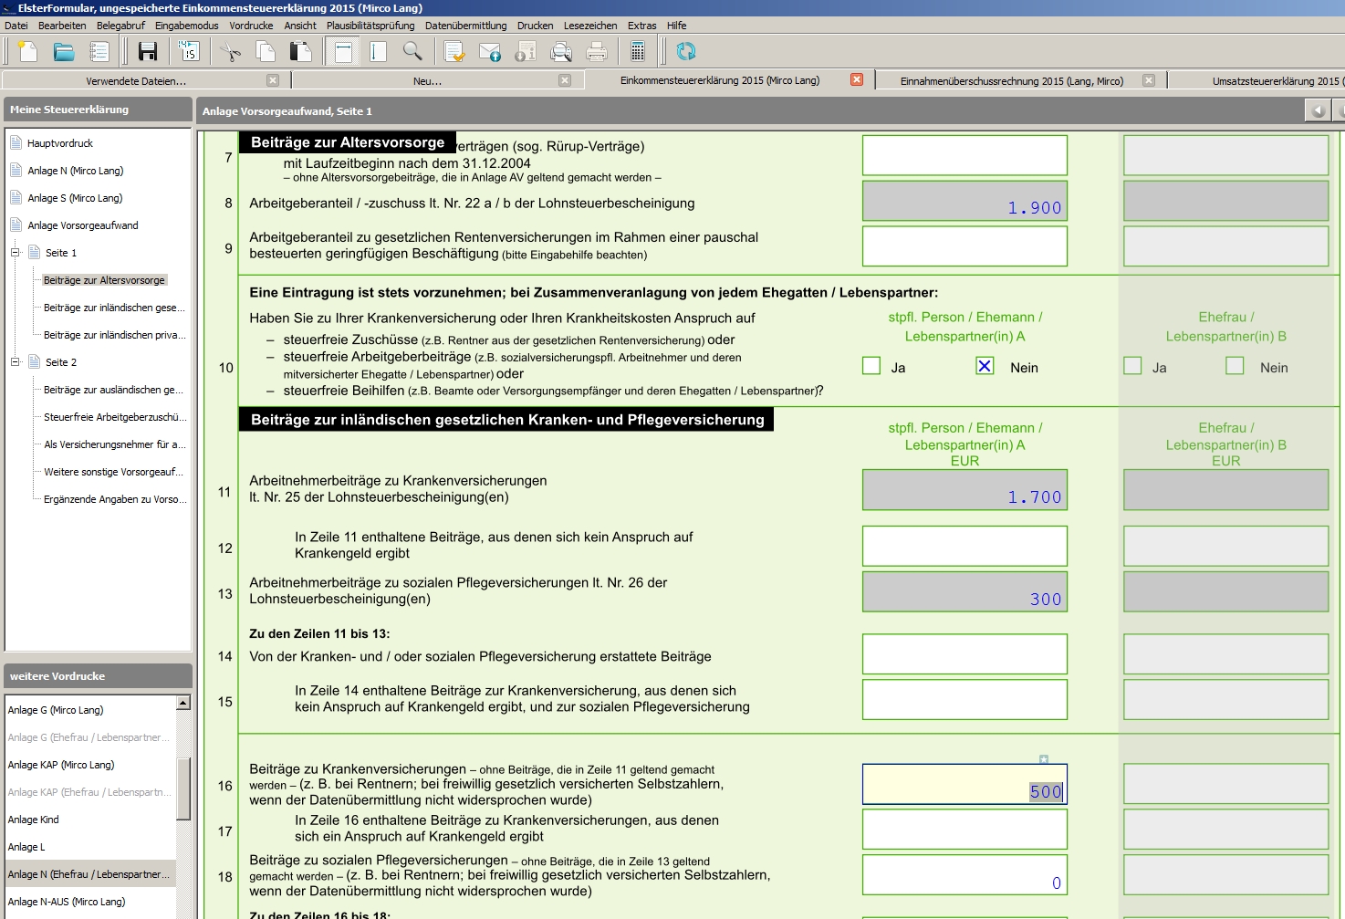Create a new file with toolbar icon
This screenshot has width=1345, height=919.
coord(28,52)
